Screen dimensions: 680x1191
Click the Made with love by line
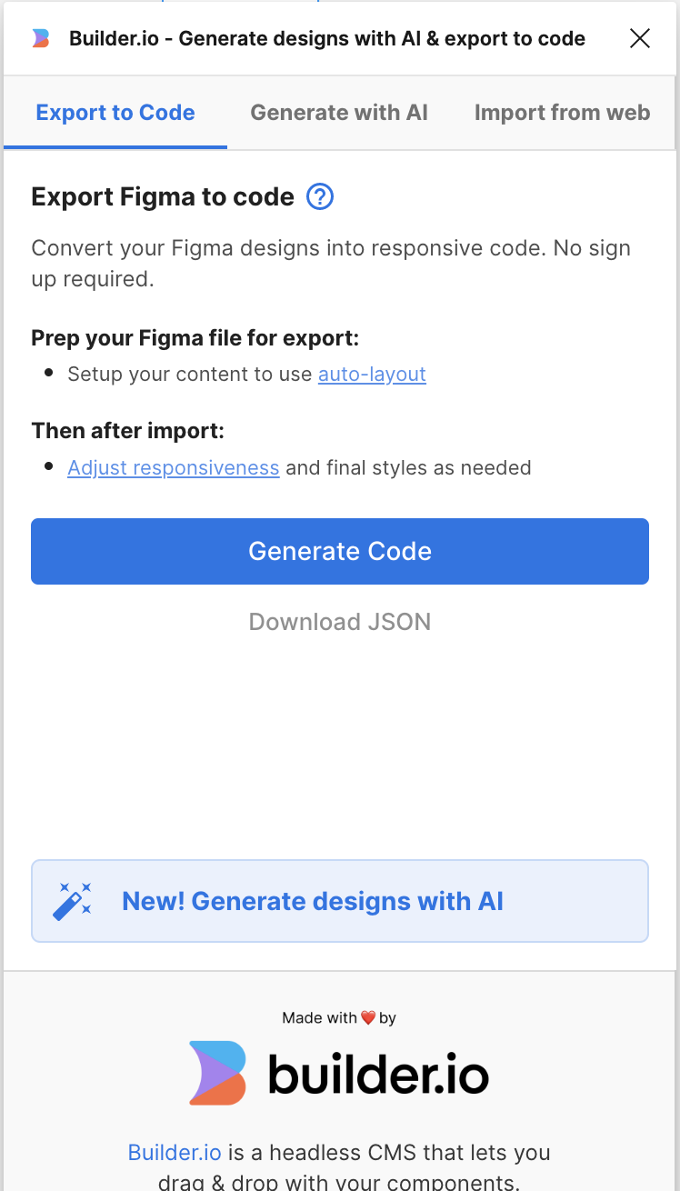click(x=339, y=1018)
